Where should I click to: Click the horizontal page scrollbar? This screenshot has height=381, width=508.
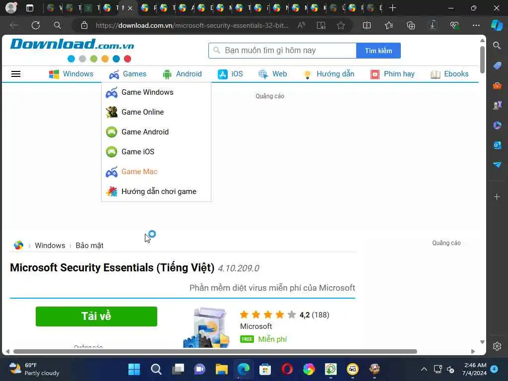click(x=215, y=352)
